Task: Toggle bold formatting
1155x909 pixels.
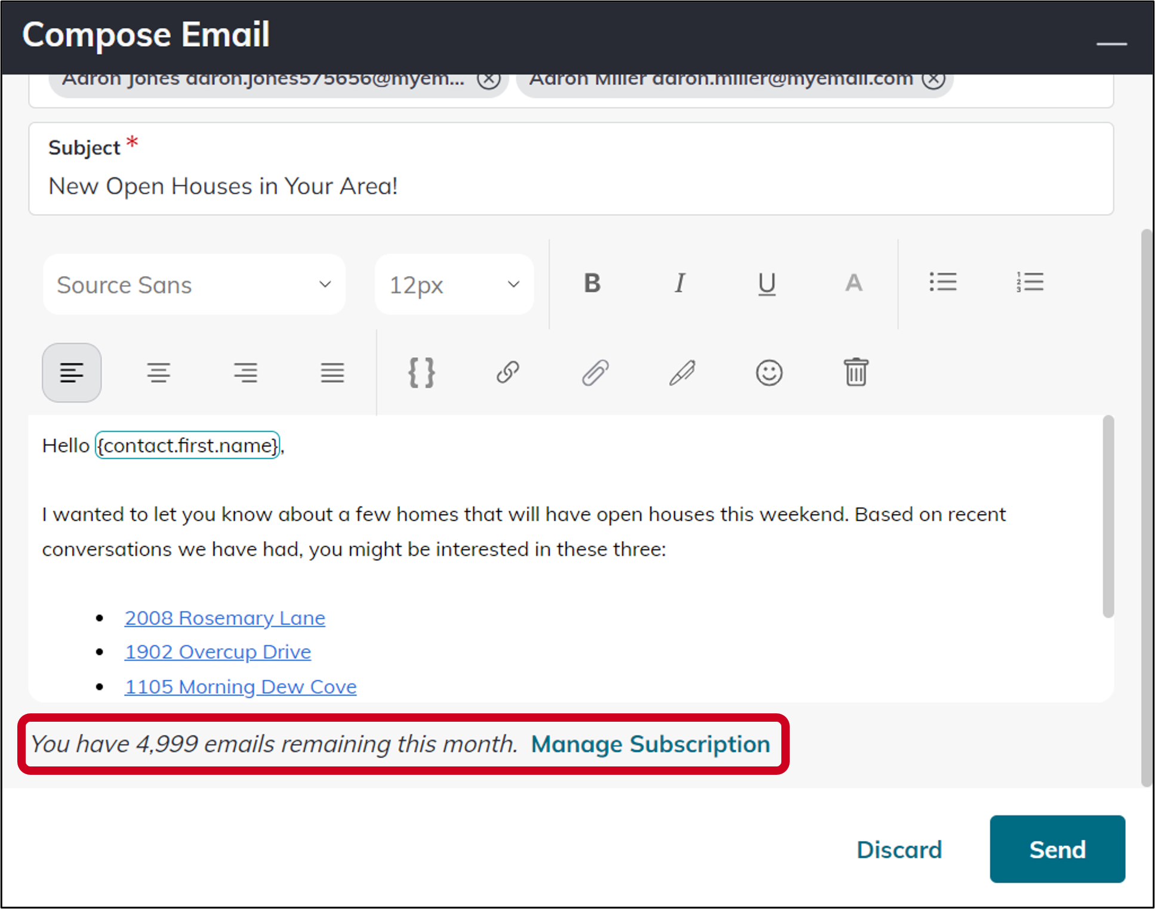Action: 592,283
